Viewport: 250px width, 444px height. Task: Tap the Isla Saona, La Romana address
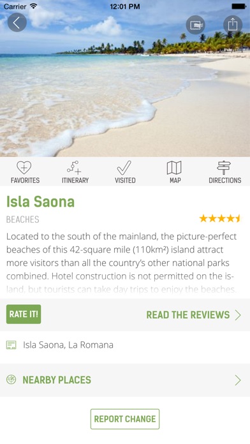tap(68, 345)
